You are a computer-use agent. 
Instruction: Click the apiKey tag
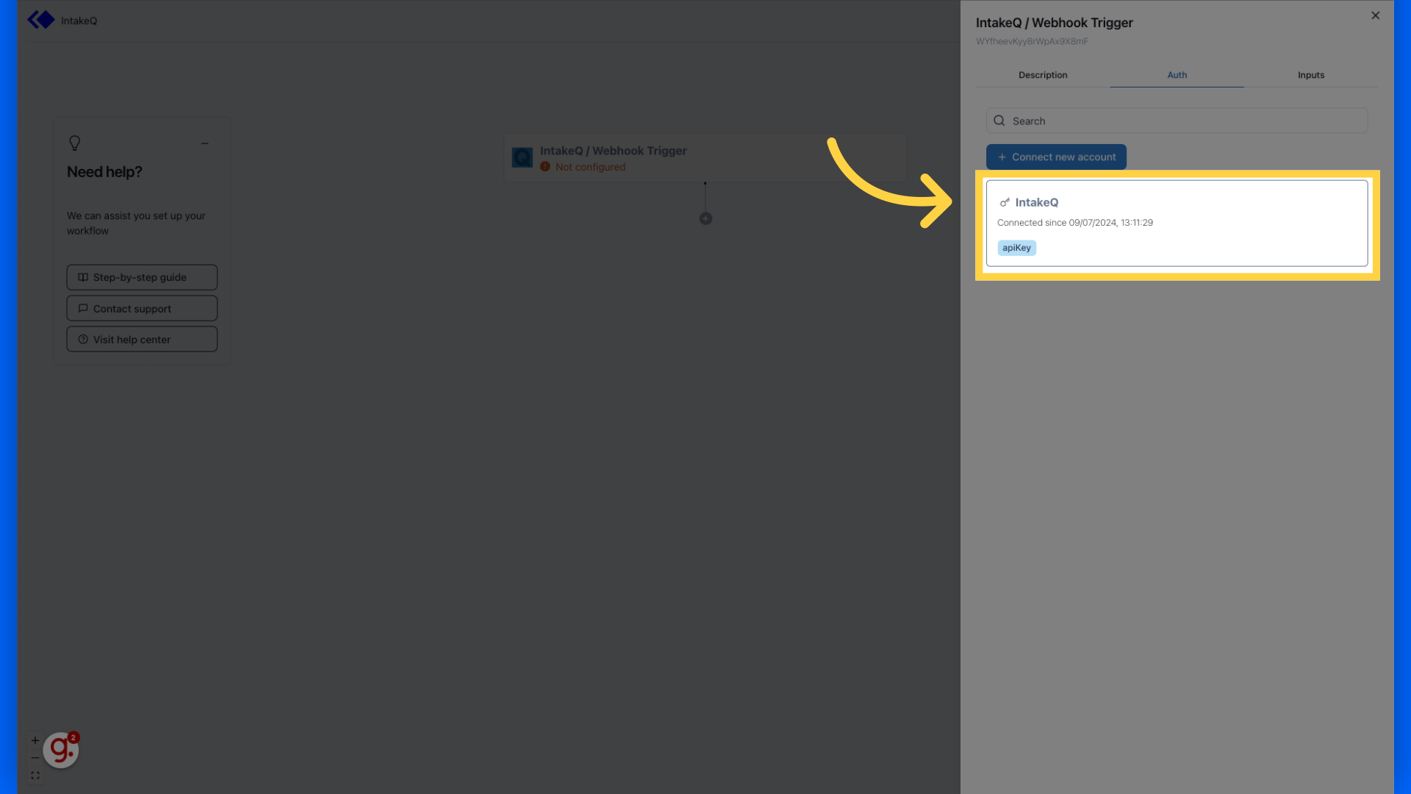[x=1016, y=248]
